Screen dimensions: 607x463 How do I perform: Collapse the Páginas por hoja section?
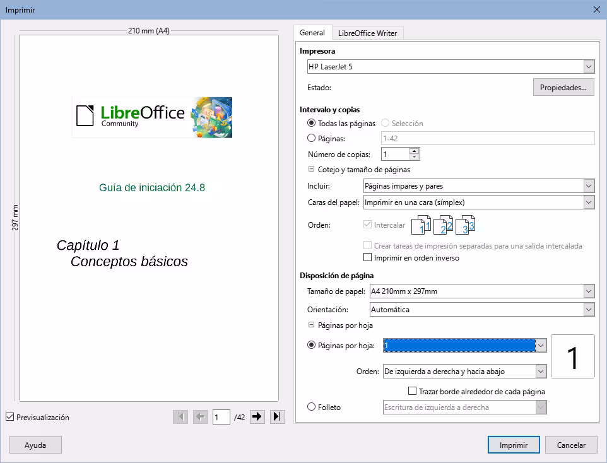coord(311,325)
